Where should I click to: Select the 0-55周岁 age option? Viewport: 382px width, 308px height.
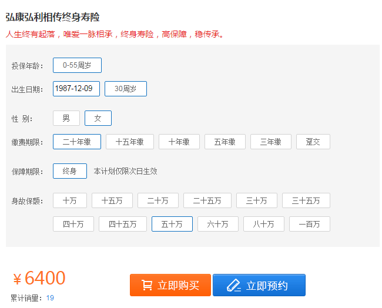pos(77,65)
